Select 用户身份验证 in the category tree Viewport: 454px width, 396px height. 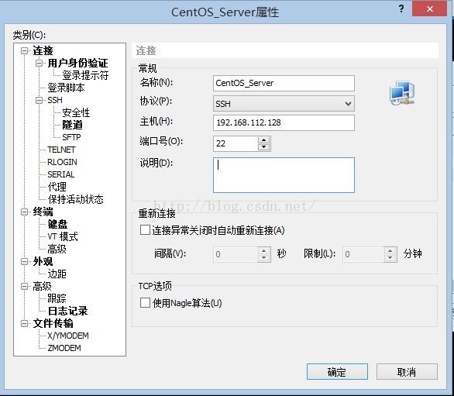click(x=77, y=63)
